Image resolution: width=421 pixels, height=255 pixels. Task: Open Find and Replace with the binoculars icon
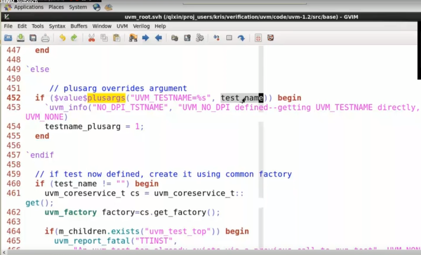click(x=133, y=38)
